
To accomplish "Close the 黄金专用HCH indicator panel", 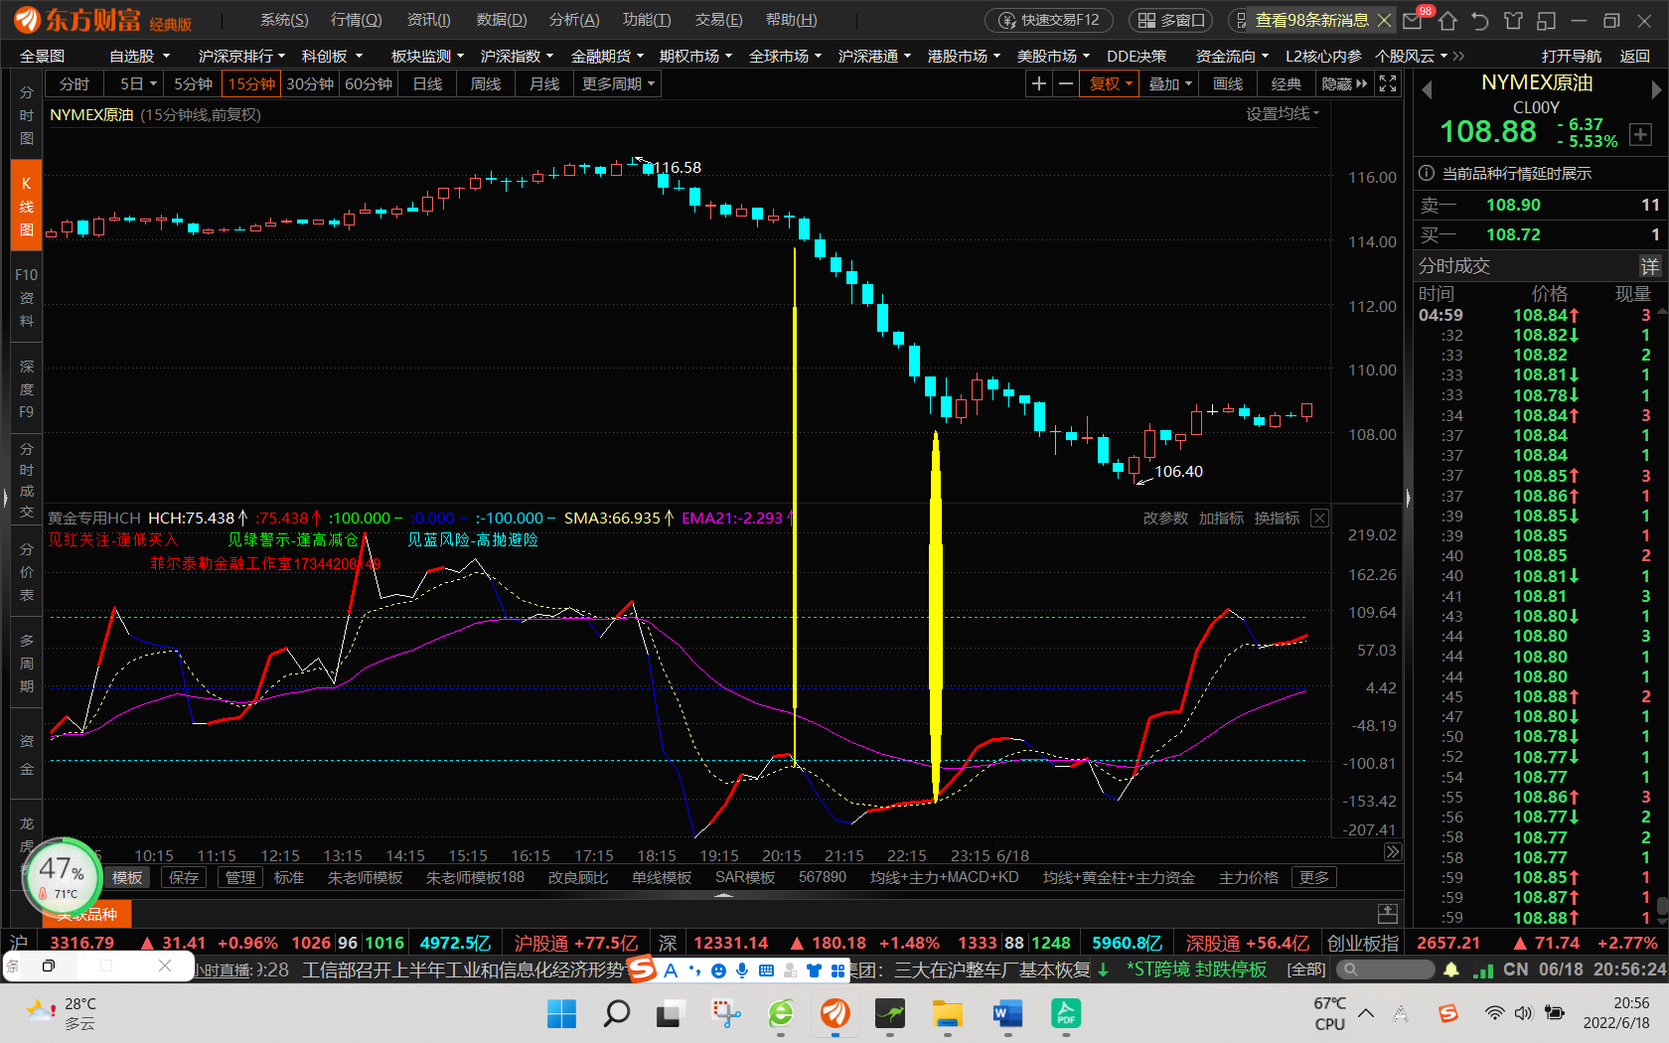I will (1319, 518).
